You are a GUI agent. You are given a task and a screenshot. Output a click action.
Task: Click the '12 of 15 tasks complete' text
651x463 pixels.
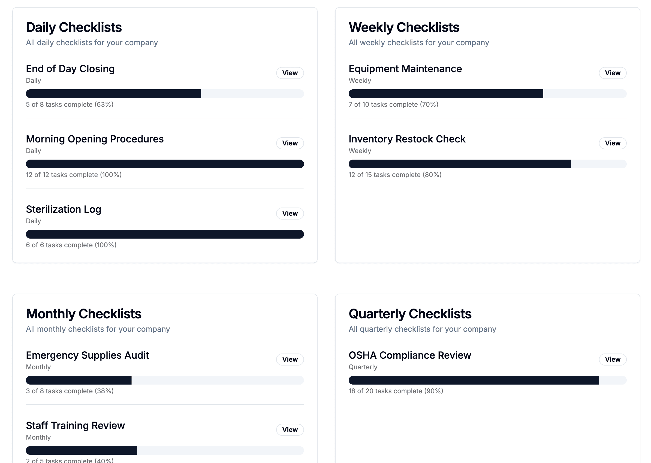[394, 175]
